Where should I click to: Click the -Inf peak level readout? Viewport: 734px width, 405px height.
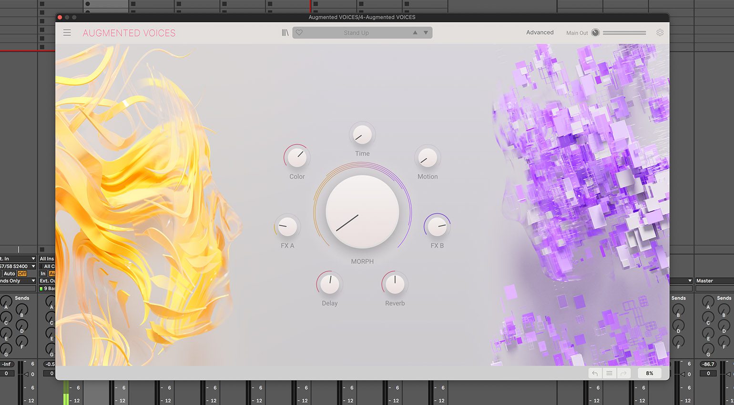coord(7,364)
